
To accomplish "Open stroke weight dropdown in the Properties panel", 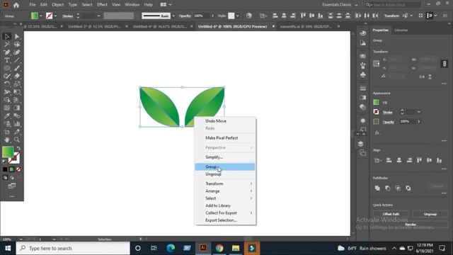I will (x=419, y=112).
